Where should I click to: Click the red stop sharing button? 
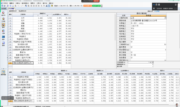[96, 1]
